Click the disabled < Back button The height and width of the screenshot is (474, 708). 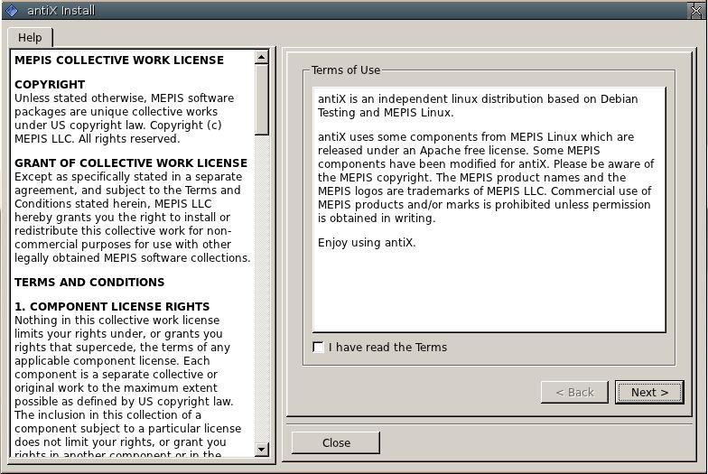tap(574, 392)
